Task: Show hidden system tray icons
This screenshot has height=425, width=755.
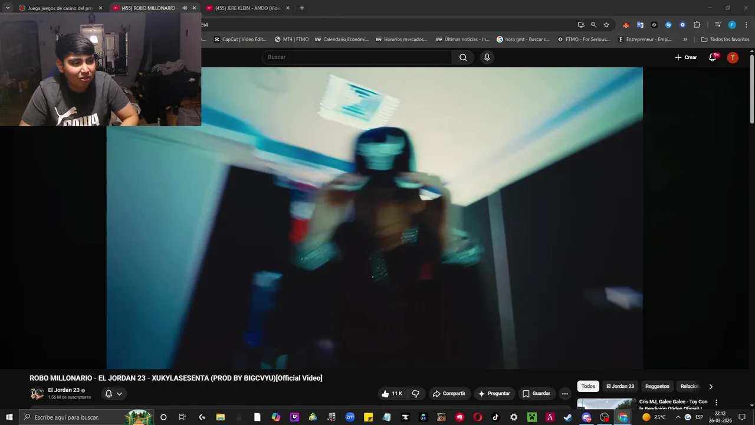Action: [x=678, y=417]
